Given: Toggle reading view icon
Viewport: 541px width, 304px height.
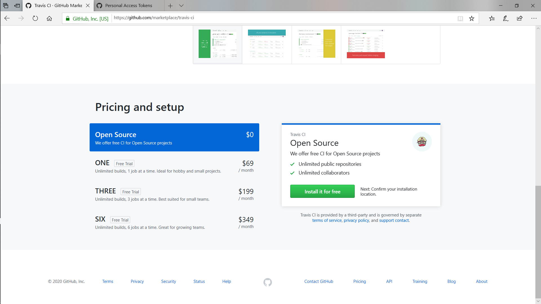Looking at the screenshot, I should (460, 19).
